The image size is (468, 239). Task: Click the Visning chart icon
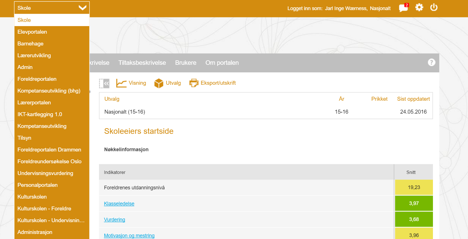click(121, 83)
